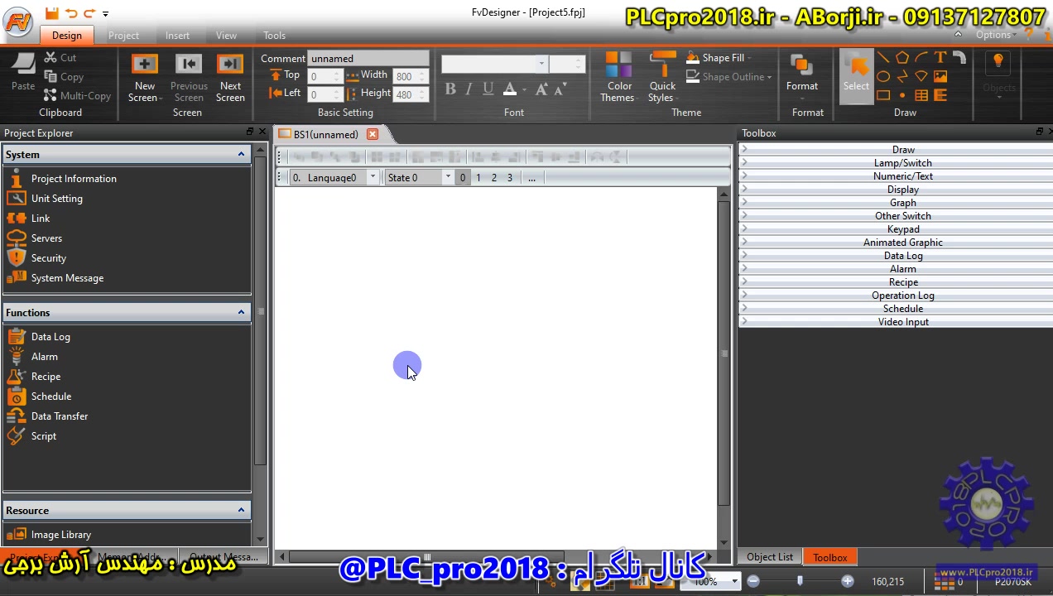Open Project Information
1053x596 pixels.
pos(74,179)
